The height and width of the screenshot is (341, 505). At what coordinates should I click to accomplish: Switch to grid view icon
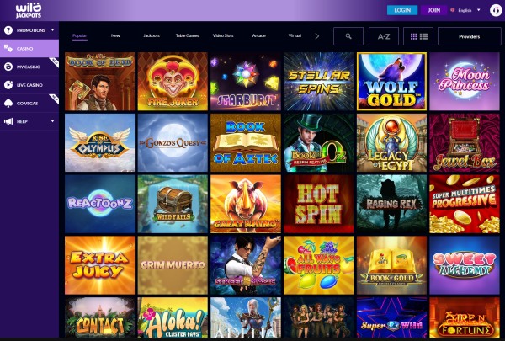[414, 36]
